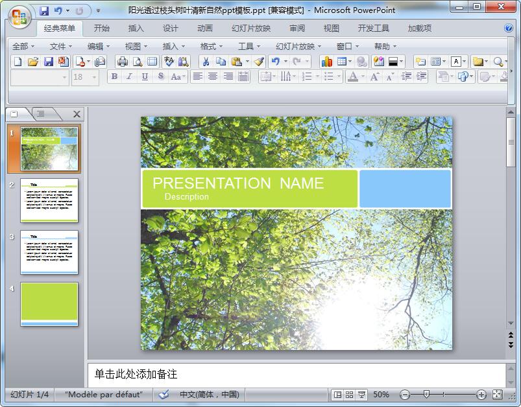Open the research binoculars icon
This screenshot has height=407, width=521.
click(183, 62)
